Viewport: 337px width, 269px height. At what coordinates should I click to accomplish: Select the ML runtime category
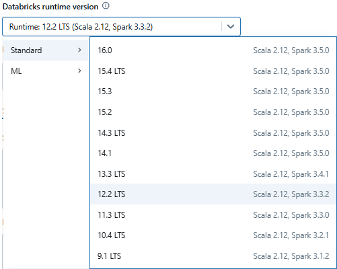(x=46, y=71)
